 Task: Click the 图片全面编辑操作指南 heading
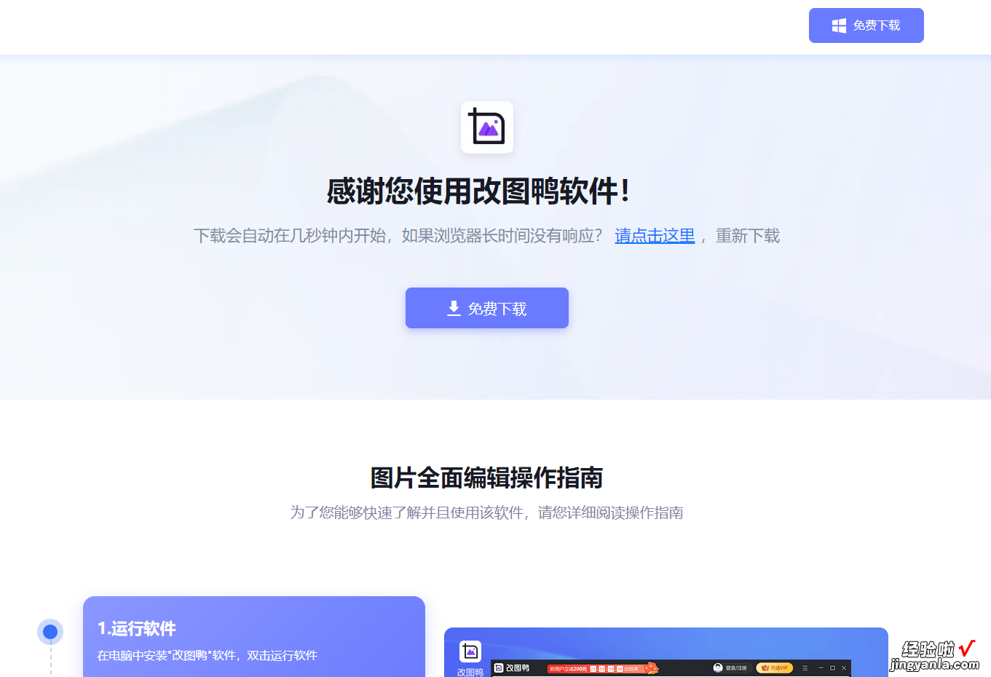coord(486,478)
